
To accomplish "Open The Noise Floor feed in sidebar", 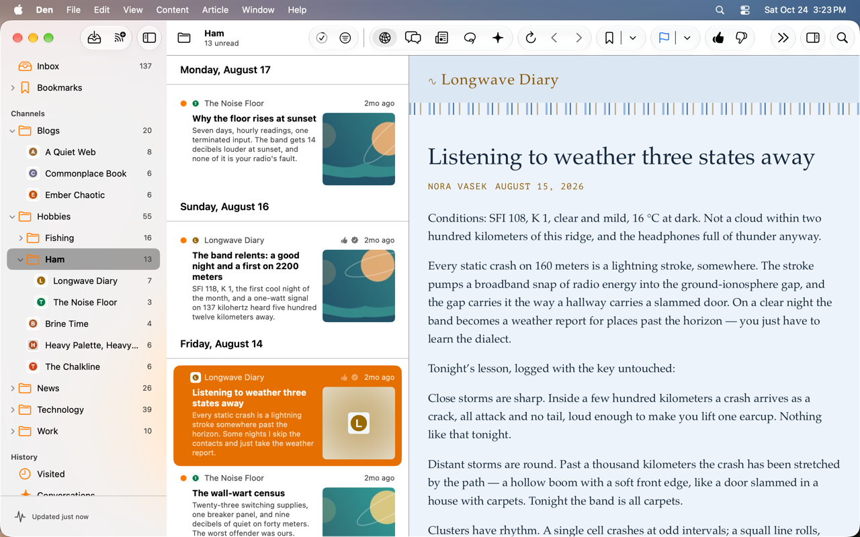I will coord(83,302).
